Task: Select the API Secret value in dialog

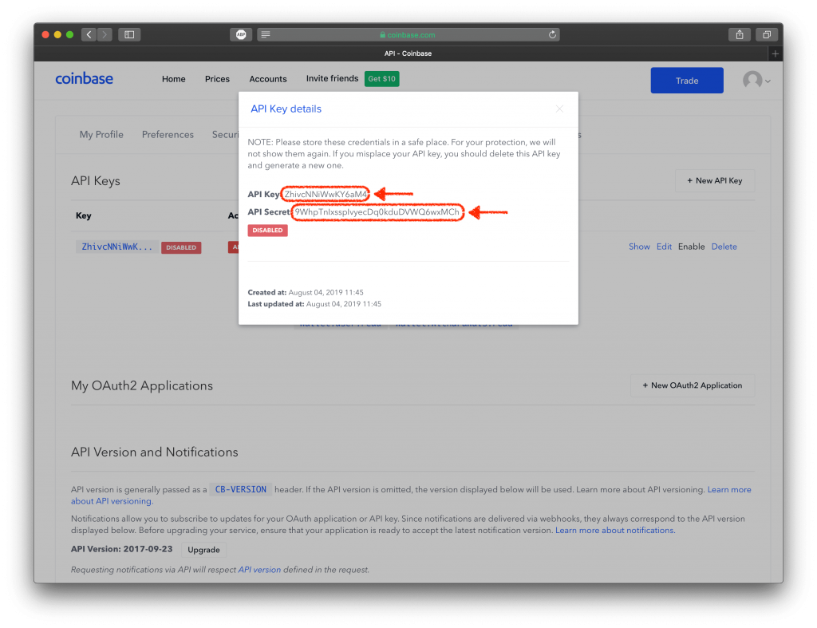Action: point(377,212)
